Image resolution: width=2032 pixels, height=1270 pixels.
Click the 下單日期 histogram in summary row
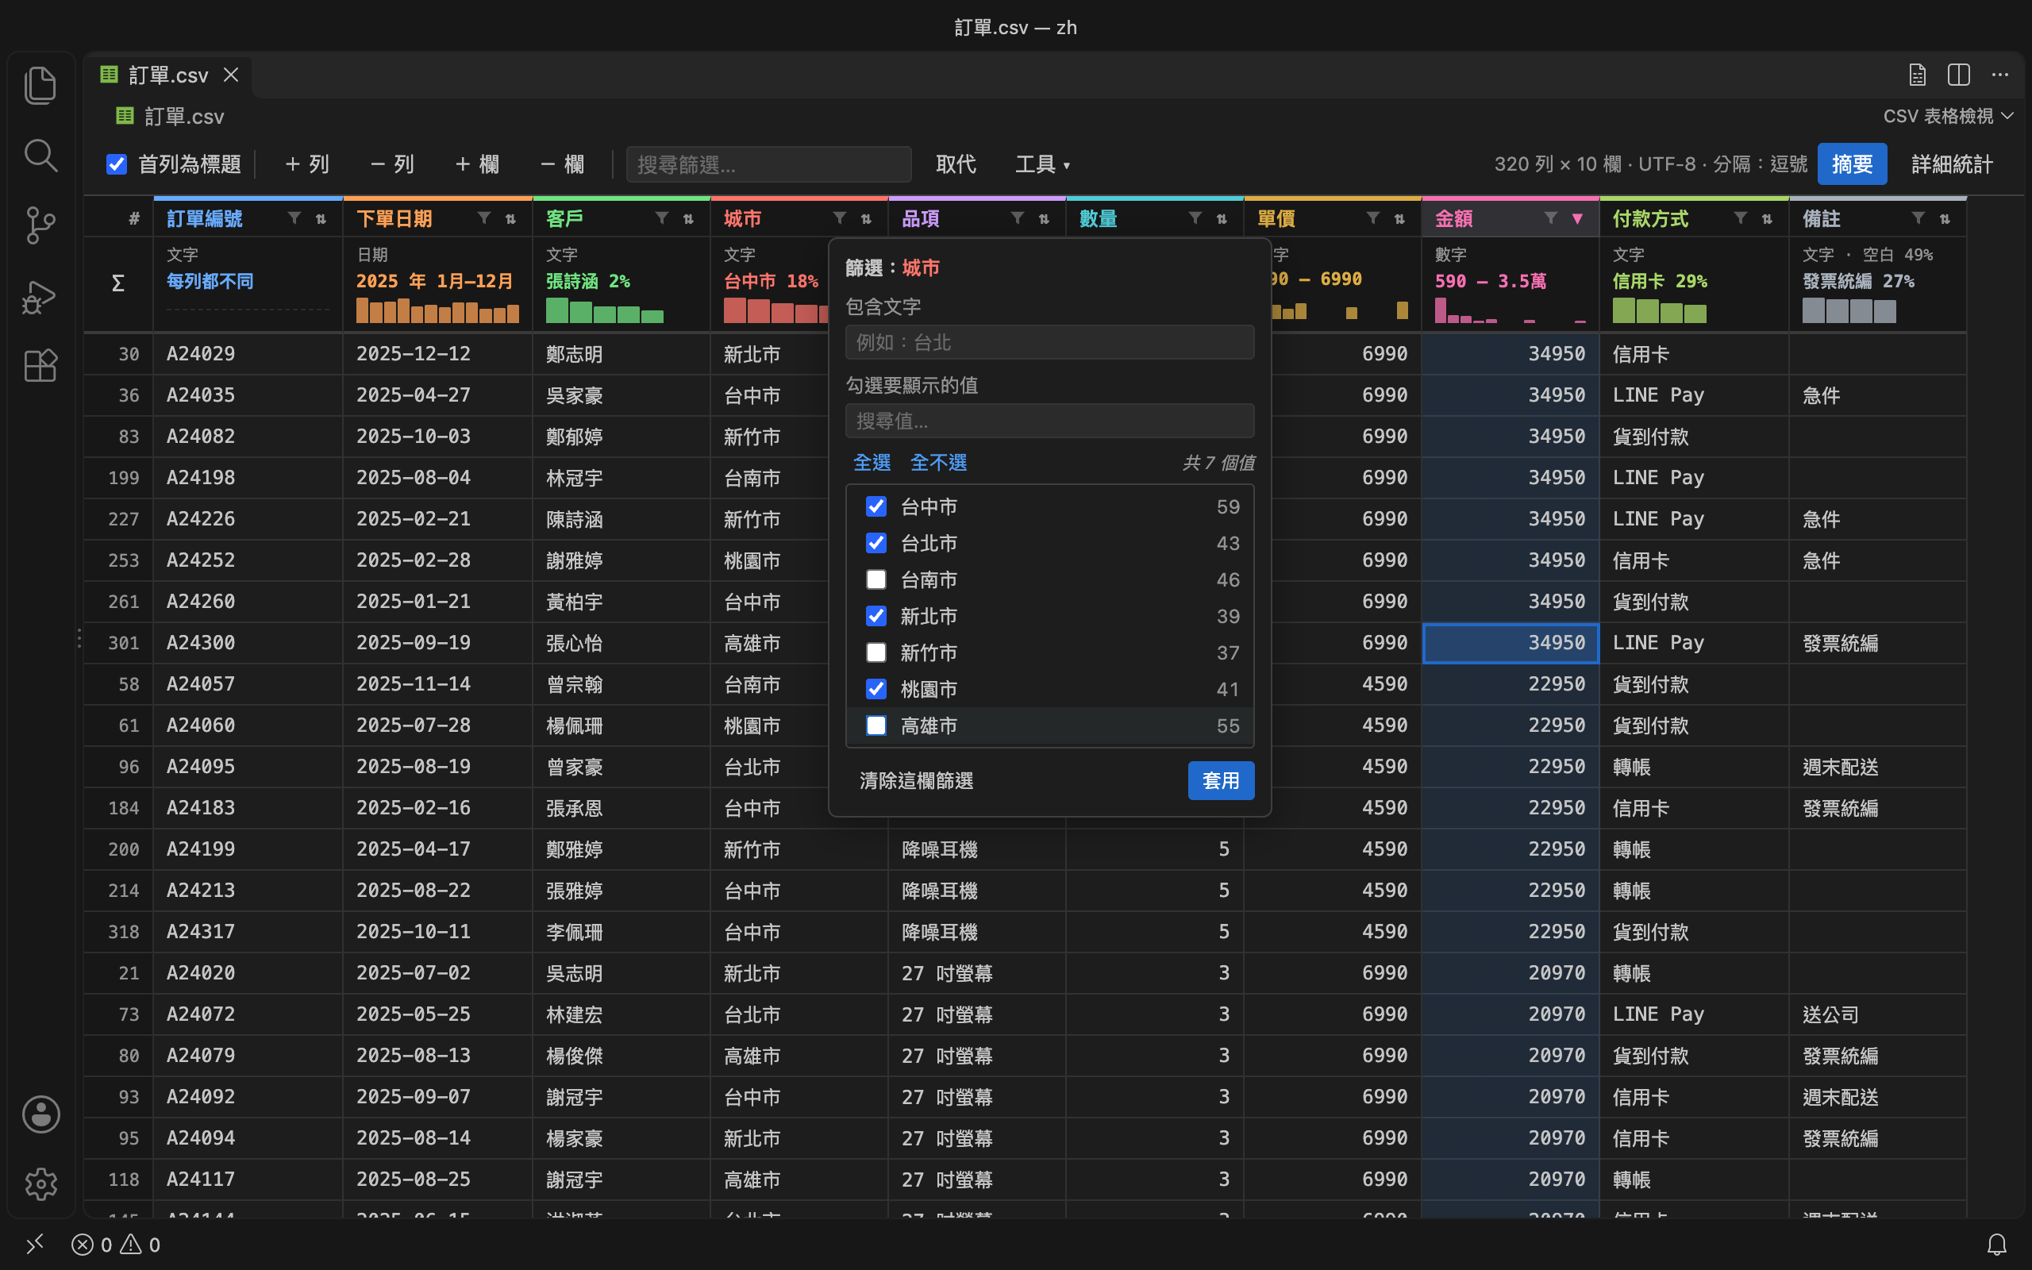tap(437, 310)
